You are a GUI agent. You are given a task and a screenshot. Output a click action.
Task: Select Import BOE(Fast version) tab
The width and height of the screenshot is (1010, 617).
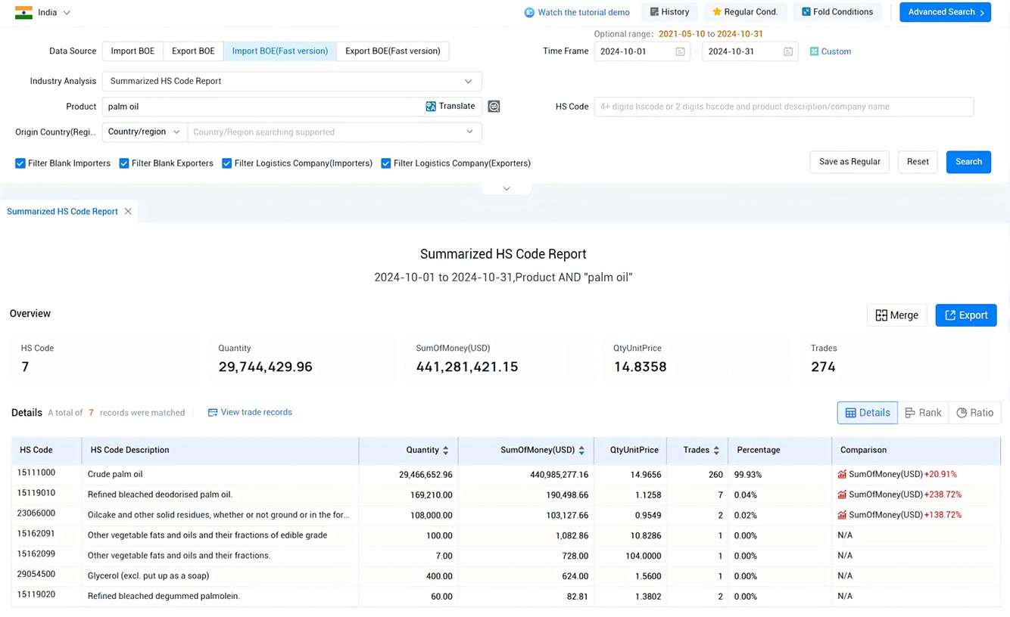click(x=280, y=51)
